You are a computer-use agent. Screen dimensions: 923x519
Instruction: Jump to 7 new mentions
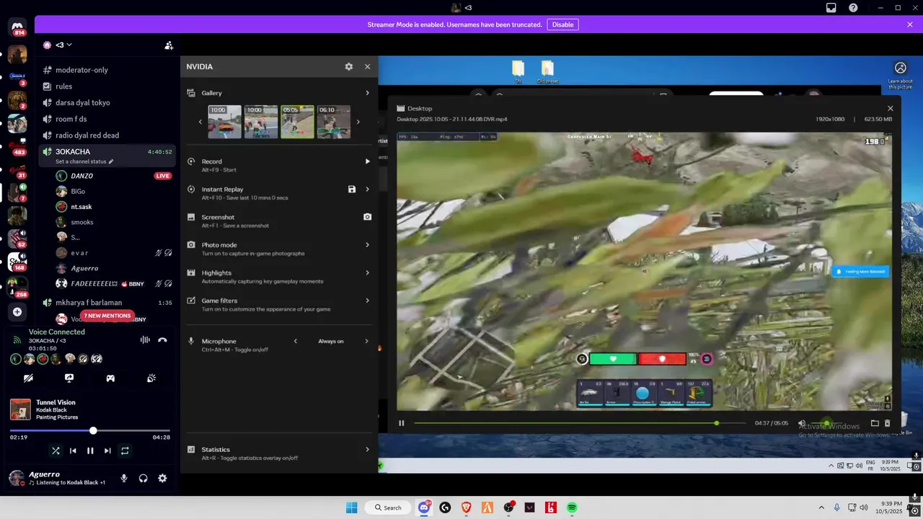(107, 316)
